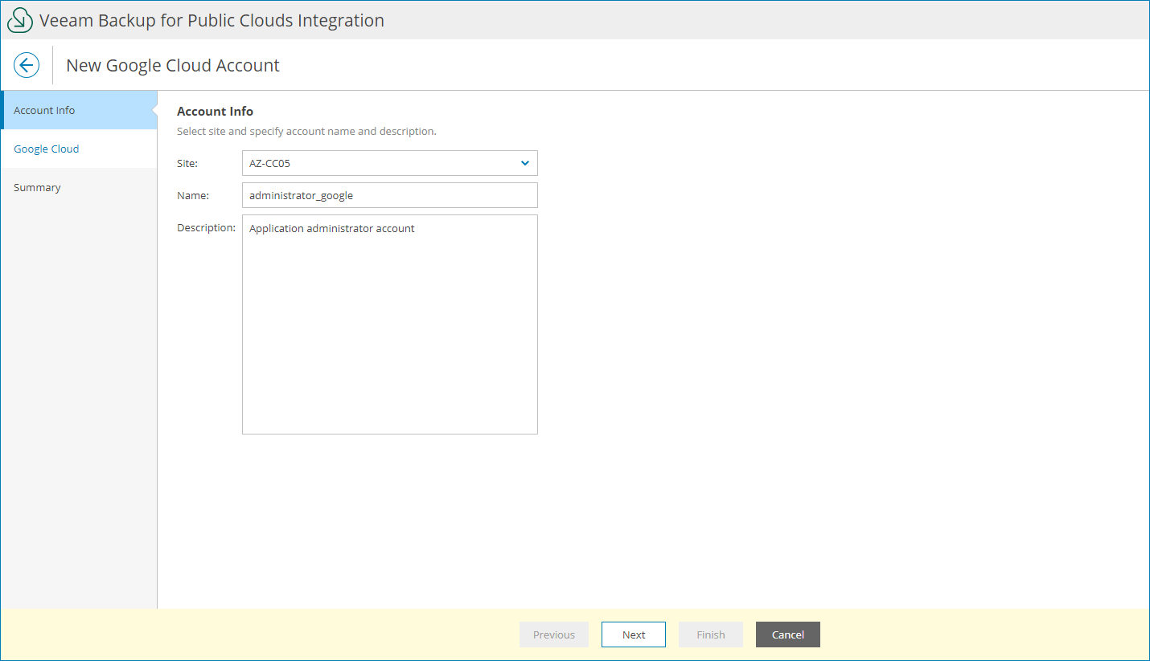Screen dimensions: 1150x661
Task: Select the Account Info step
Action: tap(43, 110)
